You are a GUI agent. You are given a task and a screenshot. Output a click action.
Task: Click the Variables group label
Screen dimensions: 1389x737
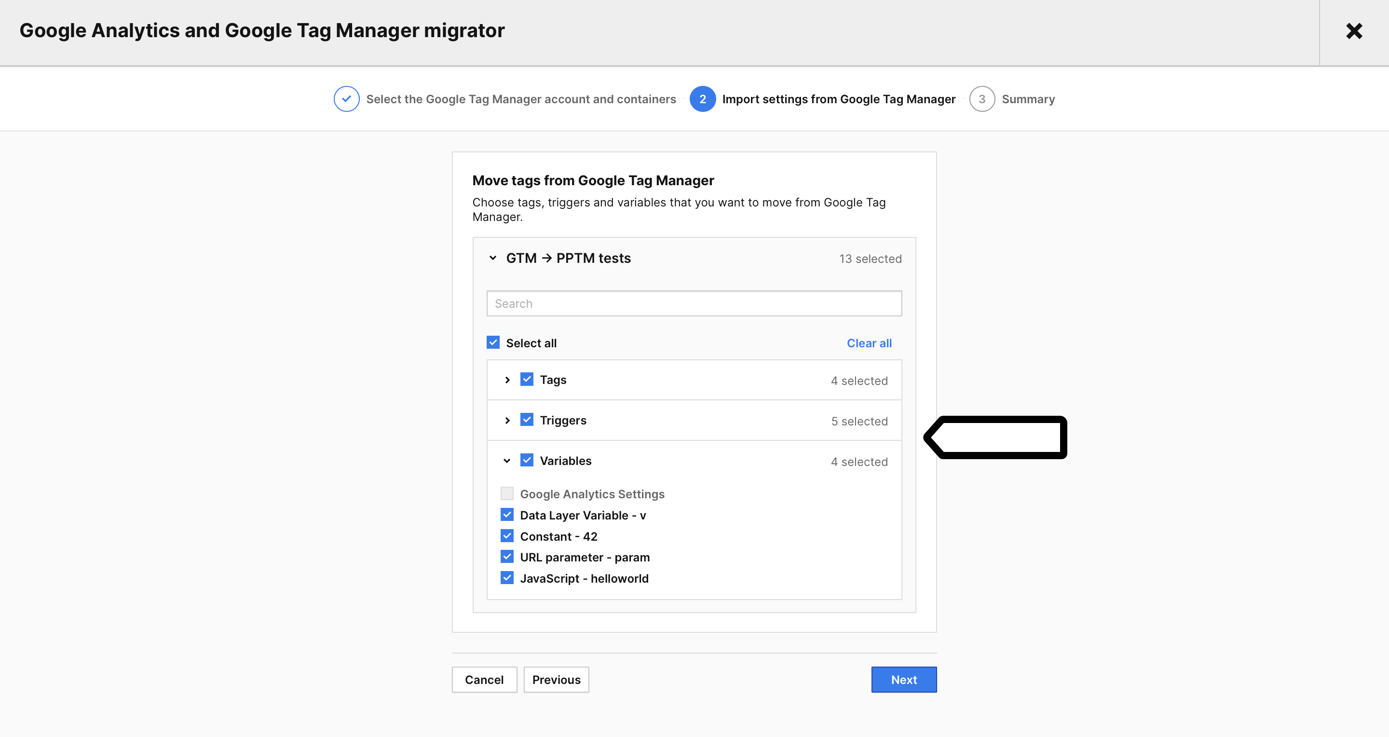(566, 461)
